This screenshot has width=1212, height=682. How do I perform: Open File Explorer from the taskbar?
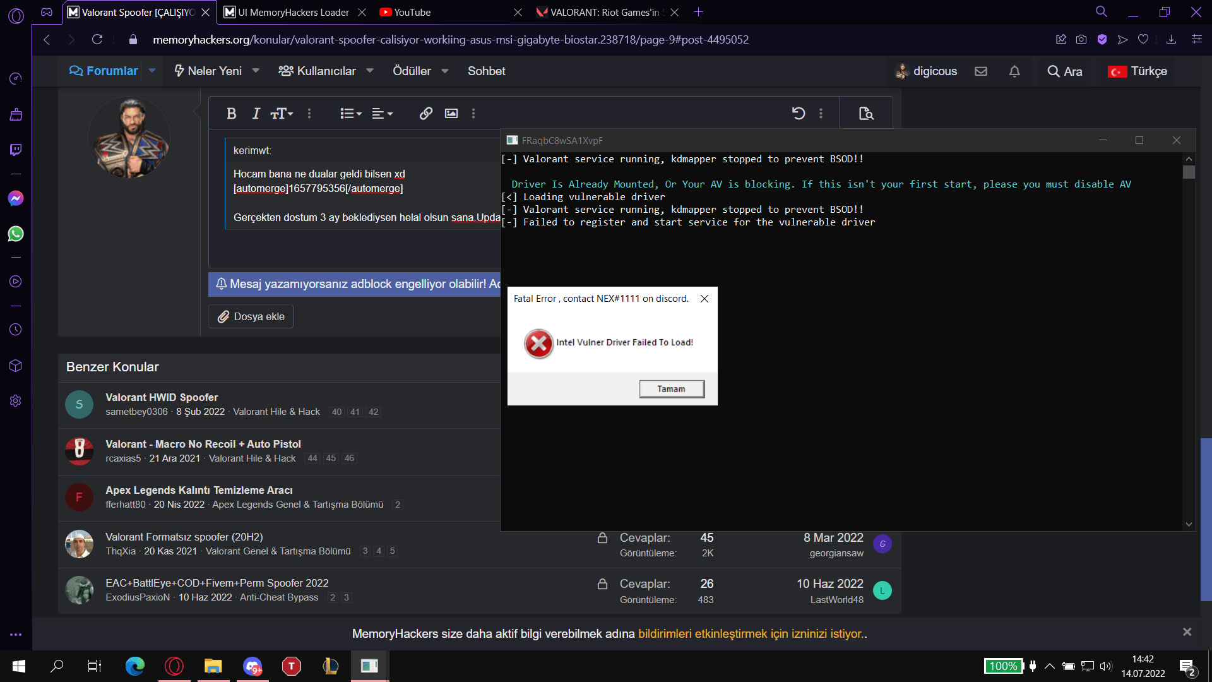click(213, 666)
